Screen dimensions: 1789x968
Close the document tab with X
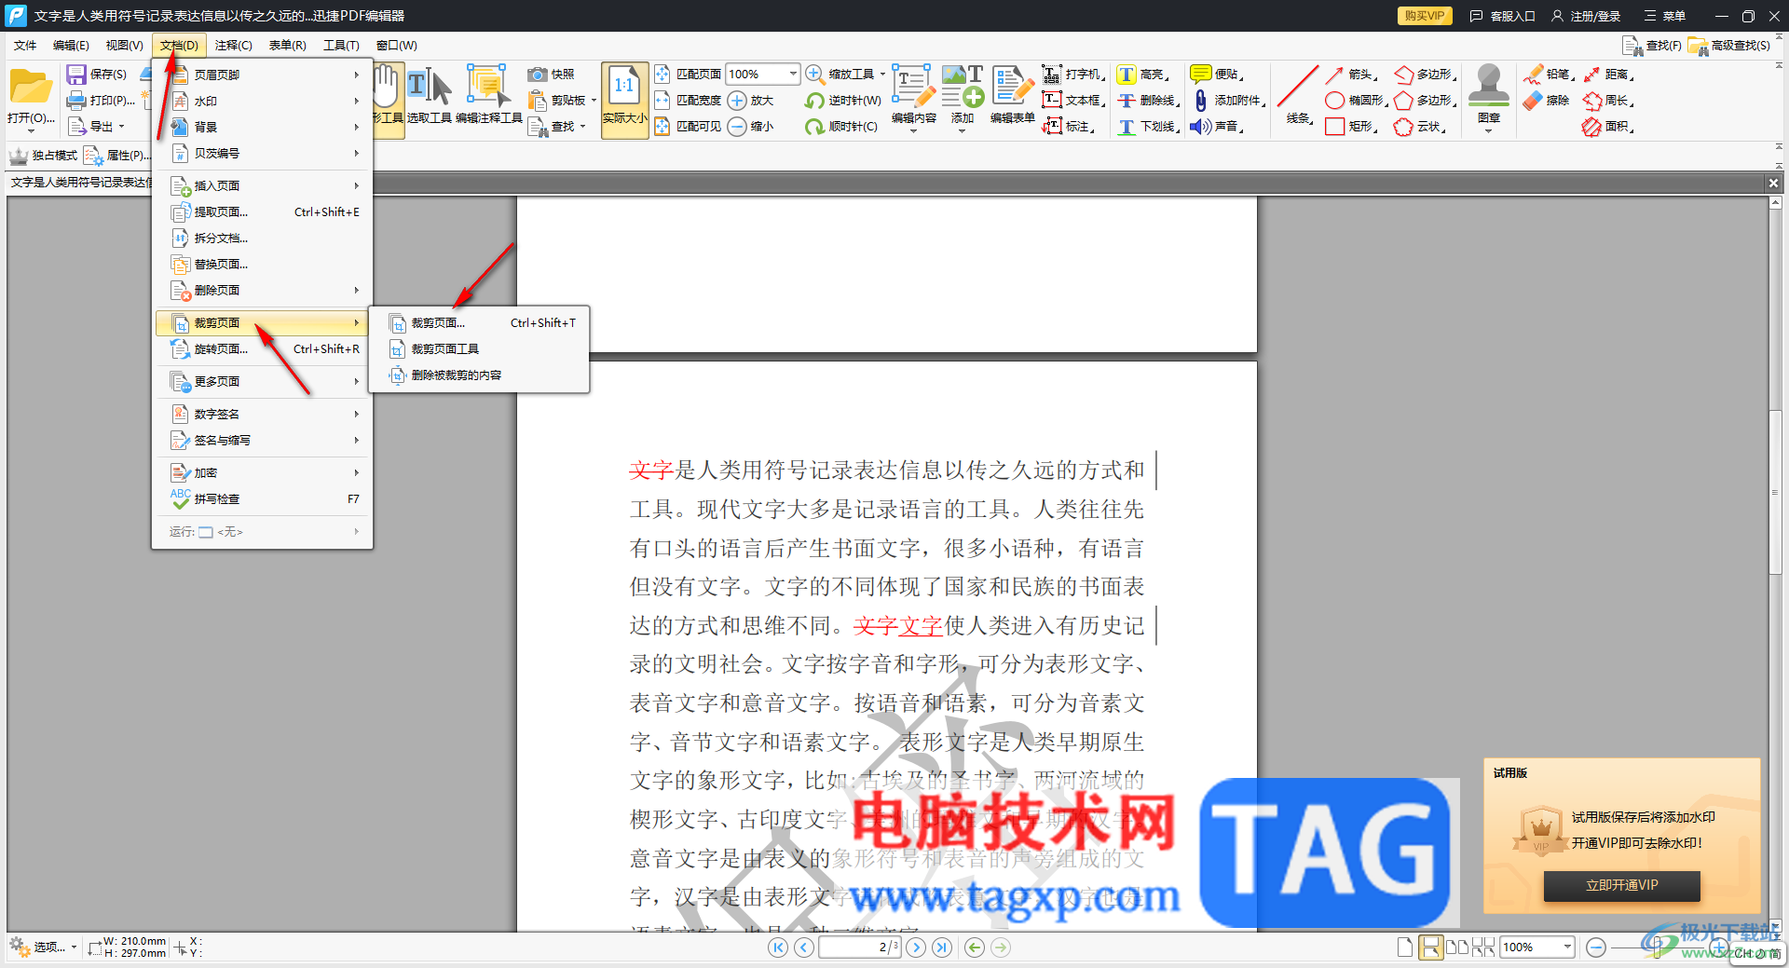1774,184
